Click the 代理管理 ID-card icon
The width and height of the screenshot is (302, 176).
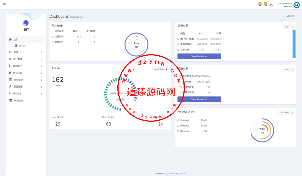(x=10, y=100)
